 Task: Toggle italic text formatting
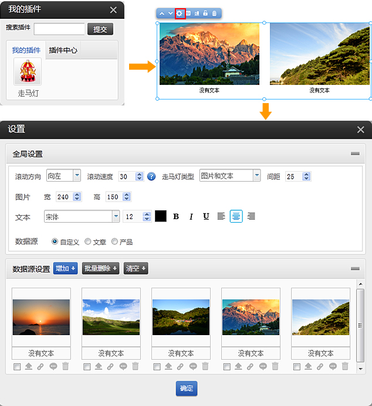191,217
